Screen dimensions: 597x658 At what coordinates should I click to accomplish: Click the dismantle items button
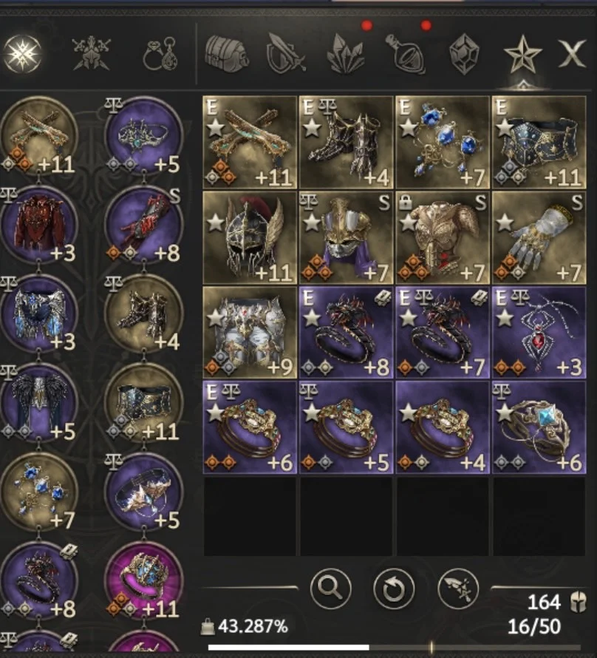click(458, 589)
